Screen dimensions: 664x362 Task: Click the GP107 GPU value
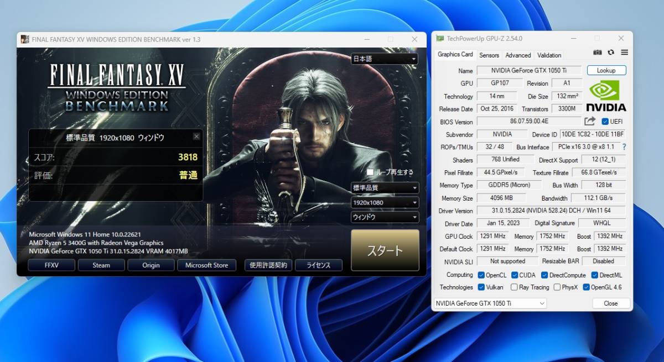[x=500, y=83]
